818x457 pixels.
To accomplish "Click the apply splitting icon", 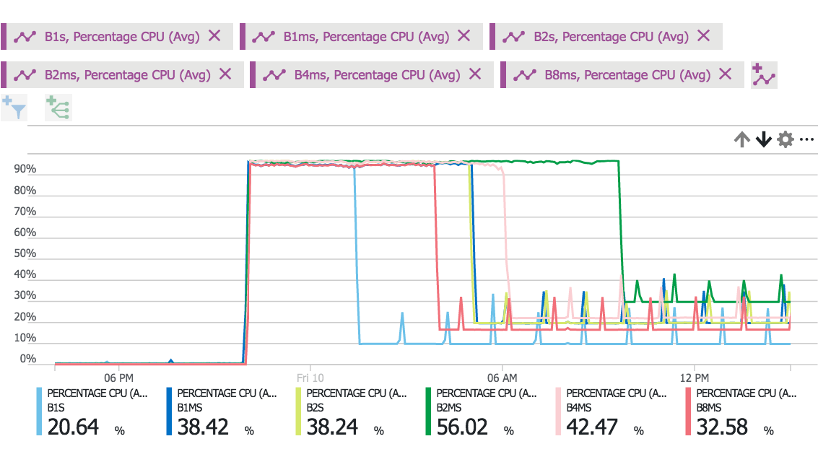I will tap(58, 107).
